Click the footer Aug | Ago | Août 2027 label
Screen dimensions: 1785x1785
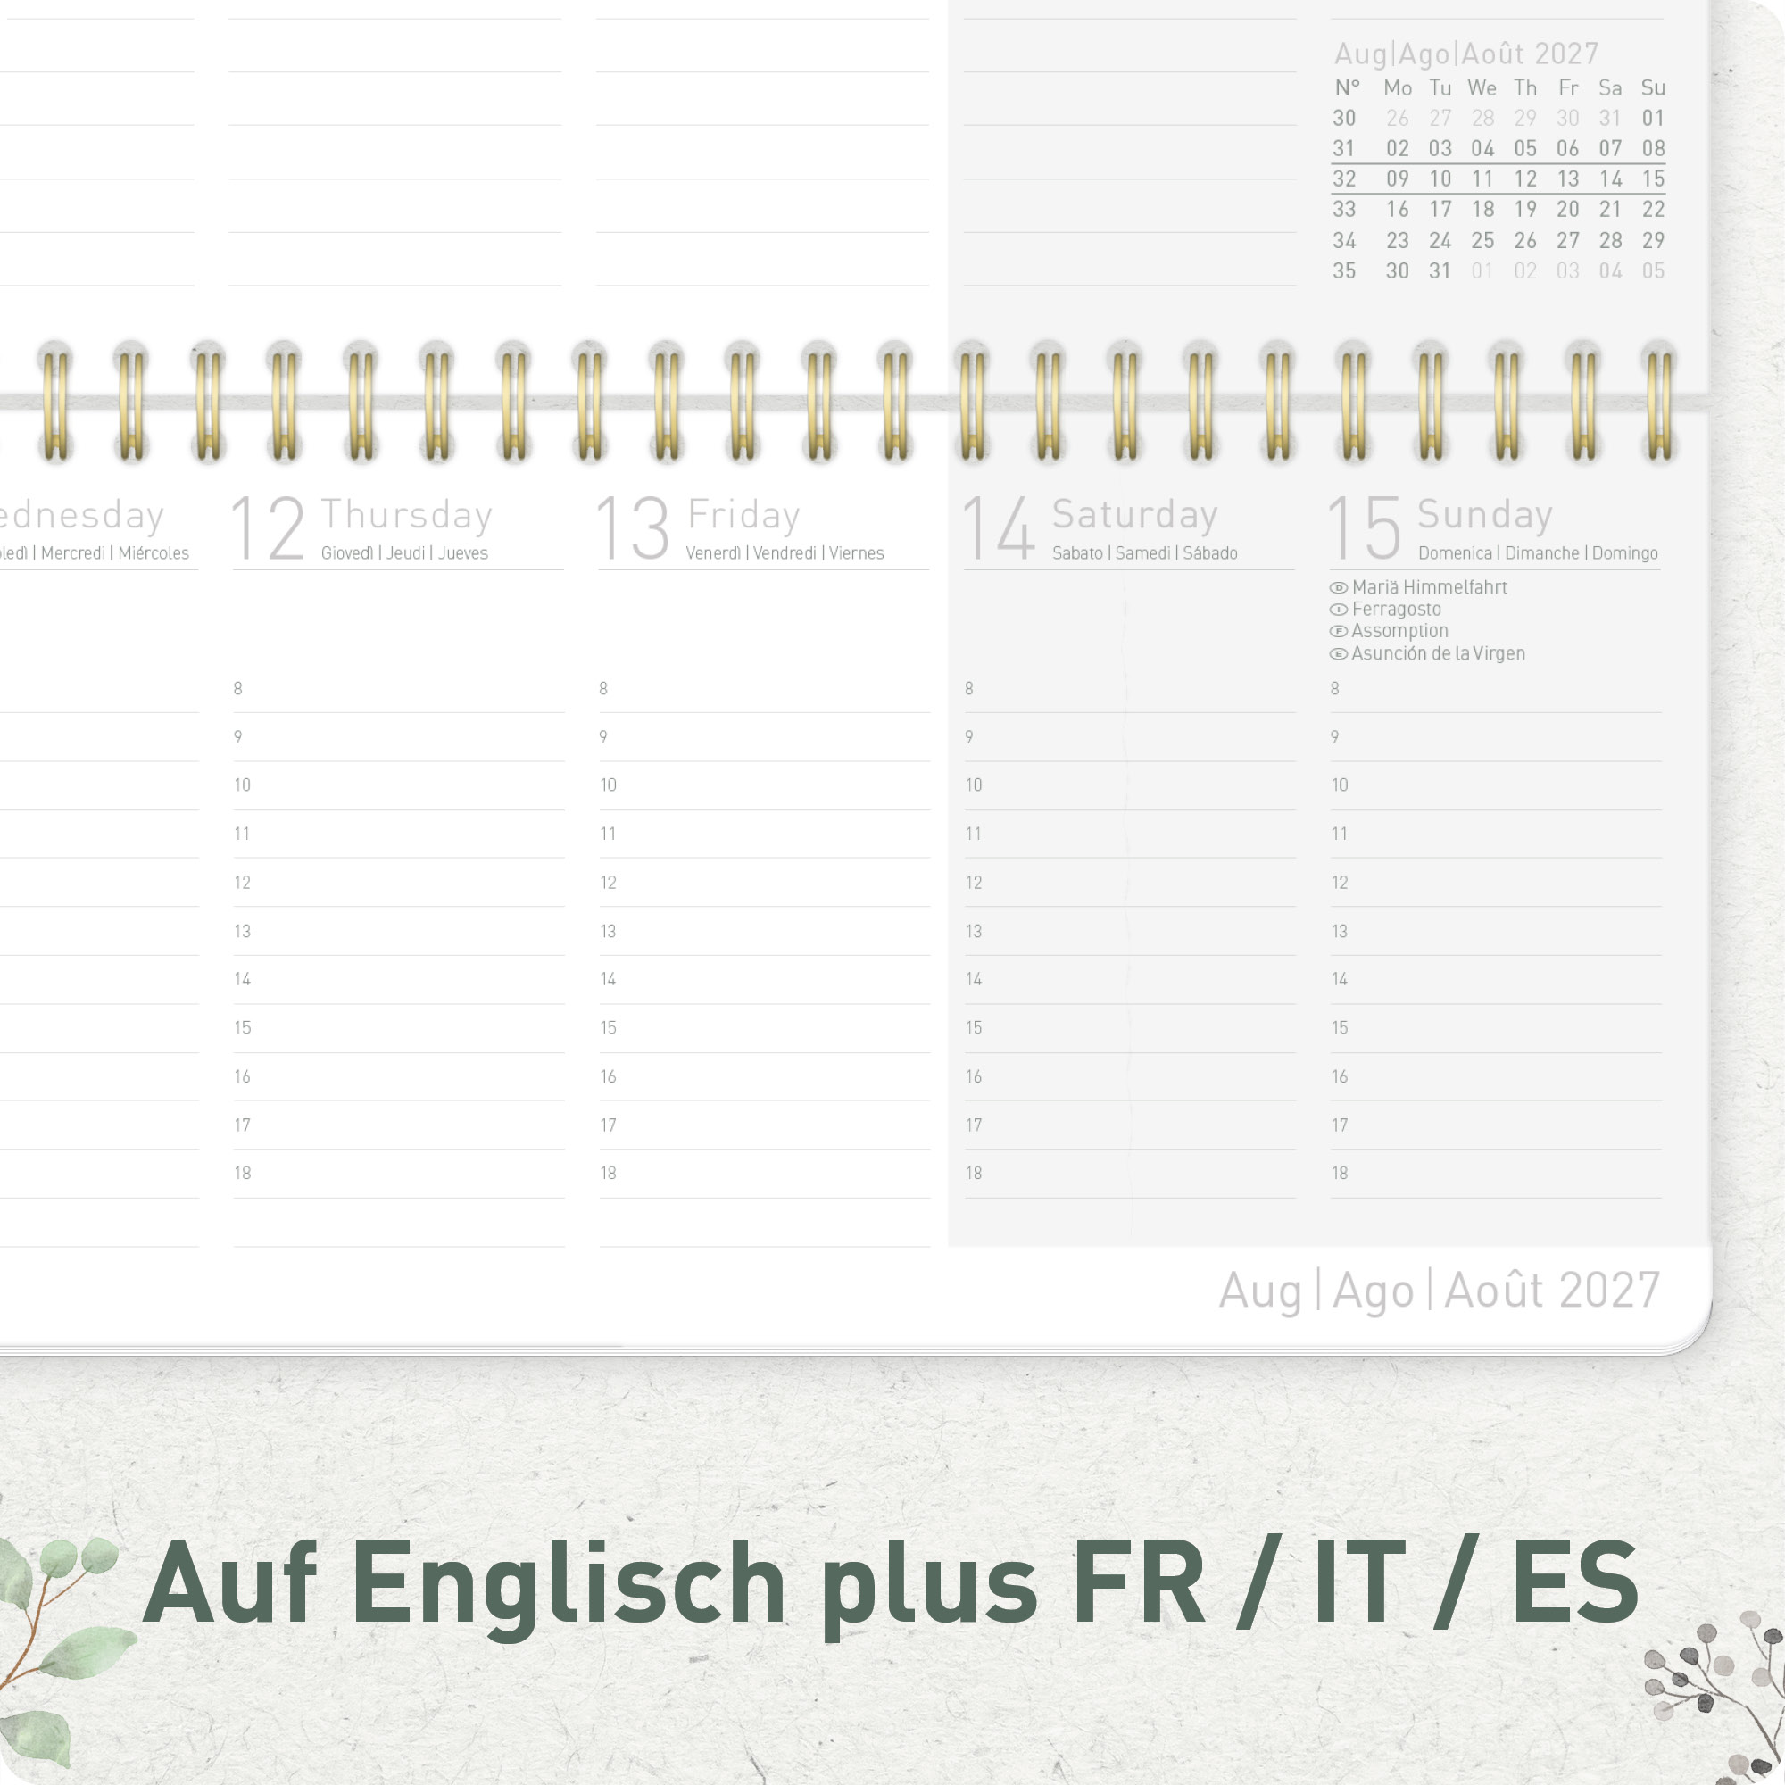[1440, 1291]
